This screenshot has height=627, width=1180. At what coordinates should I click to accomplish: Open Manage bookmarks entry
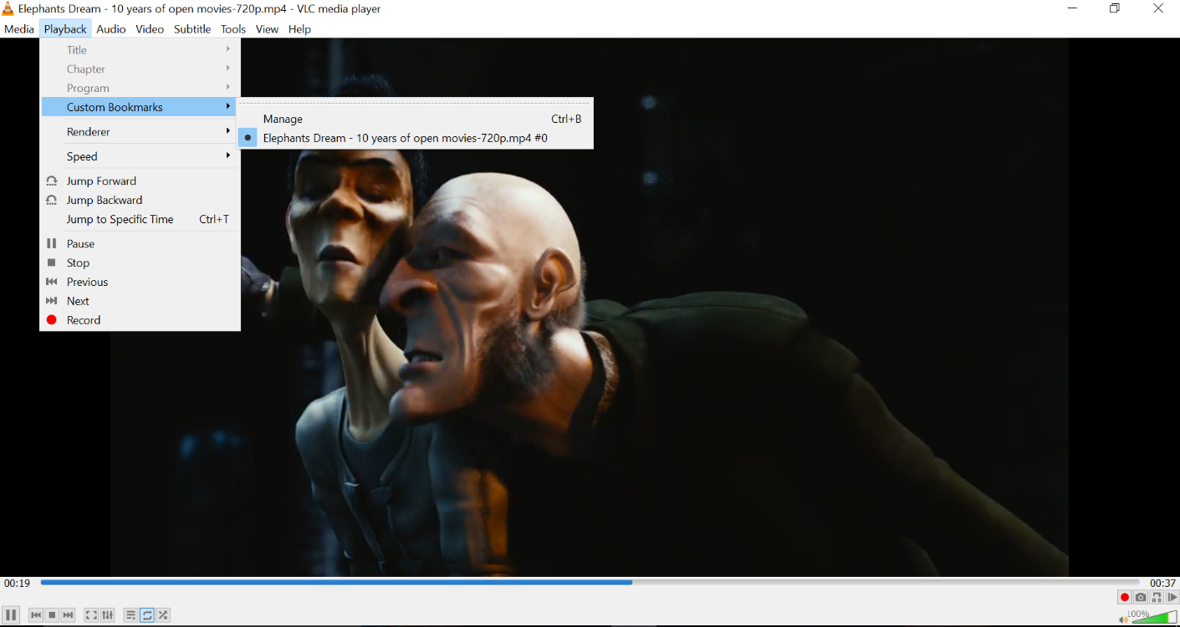416,119
